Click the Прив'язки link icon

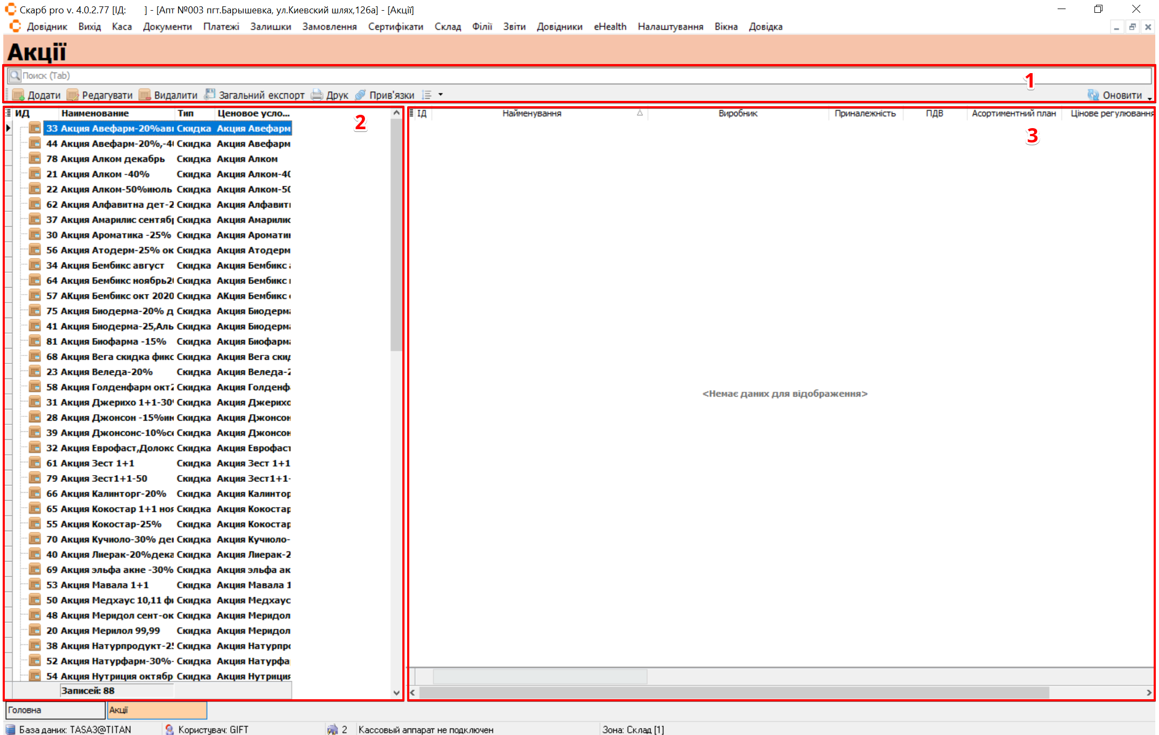361,95
